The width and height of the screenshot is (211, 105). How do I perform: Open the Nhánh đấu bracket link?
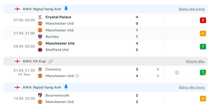coord(195,61)
